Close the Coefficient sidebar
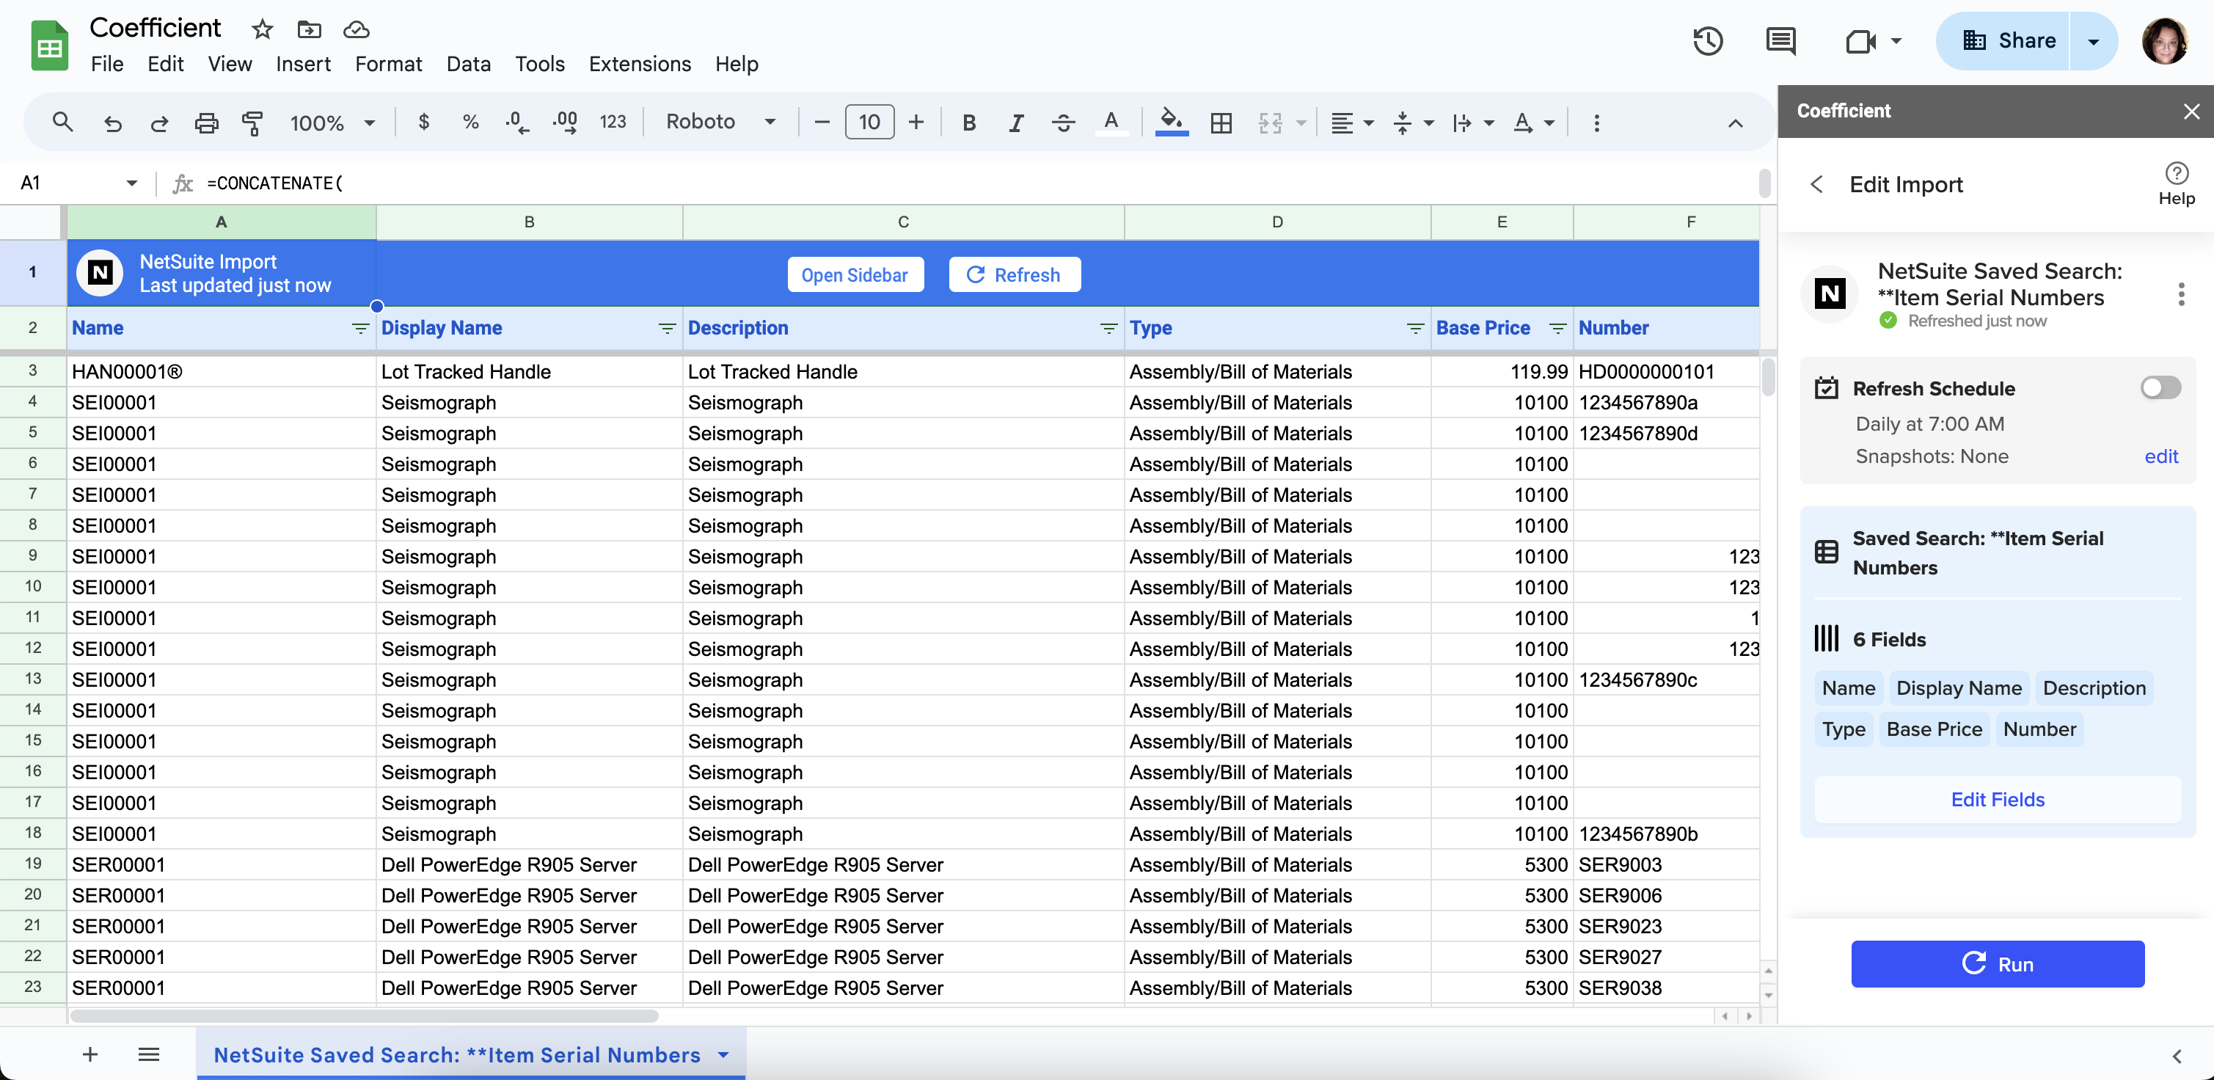 tap(2191, 111)
